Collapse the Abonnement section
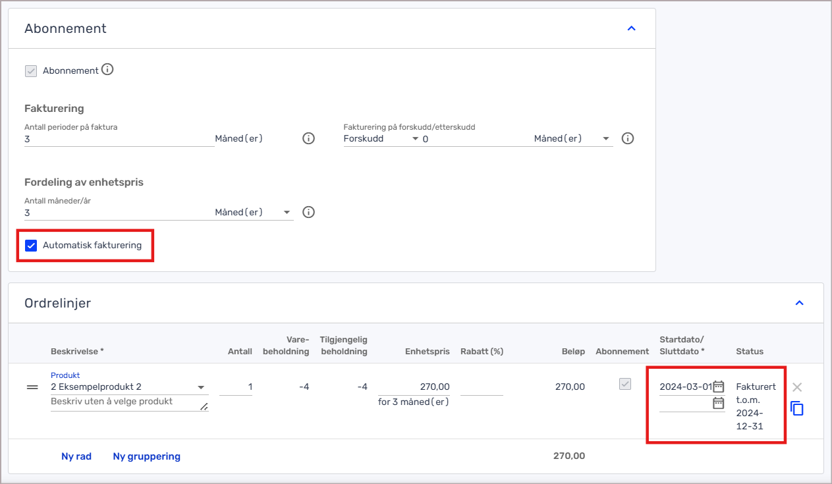This screenshot has width=832, height=484. tap(631, 28)
